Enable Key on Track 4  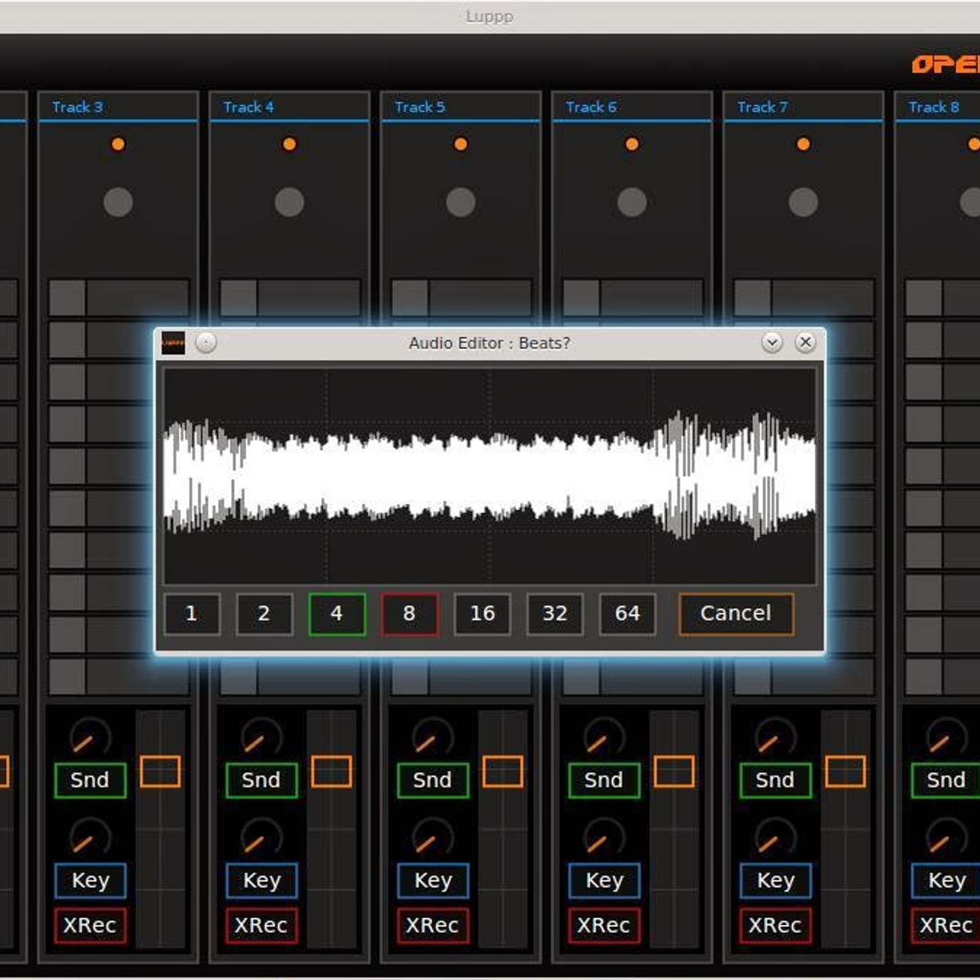pos(262,881)
